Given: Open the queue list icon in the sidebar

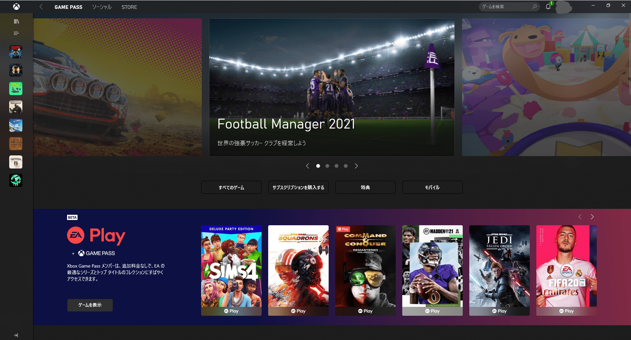Looking at the screenshot, I should click(16, 33).
